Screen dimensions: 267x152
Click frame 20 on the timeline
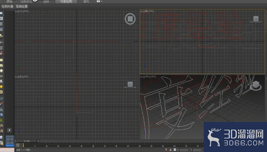point(70,146)
